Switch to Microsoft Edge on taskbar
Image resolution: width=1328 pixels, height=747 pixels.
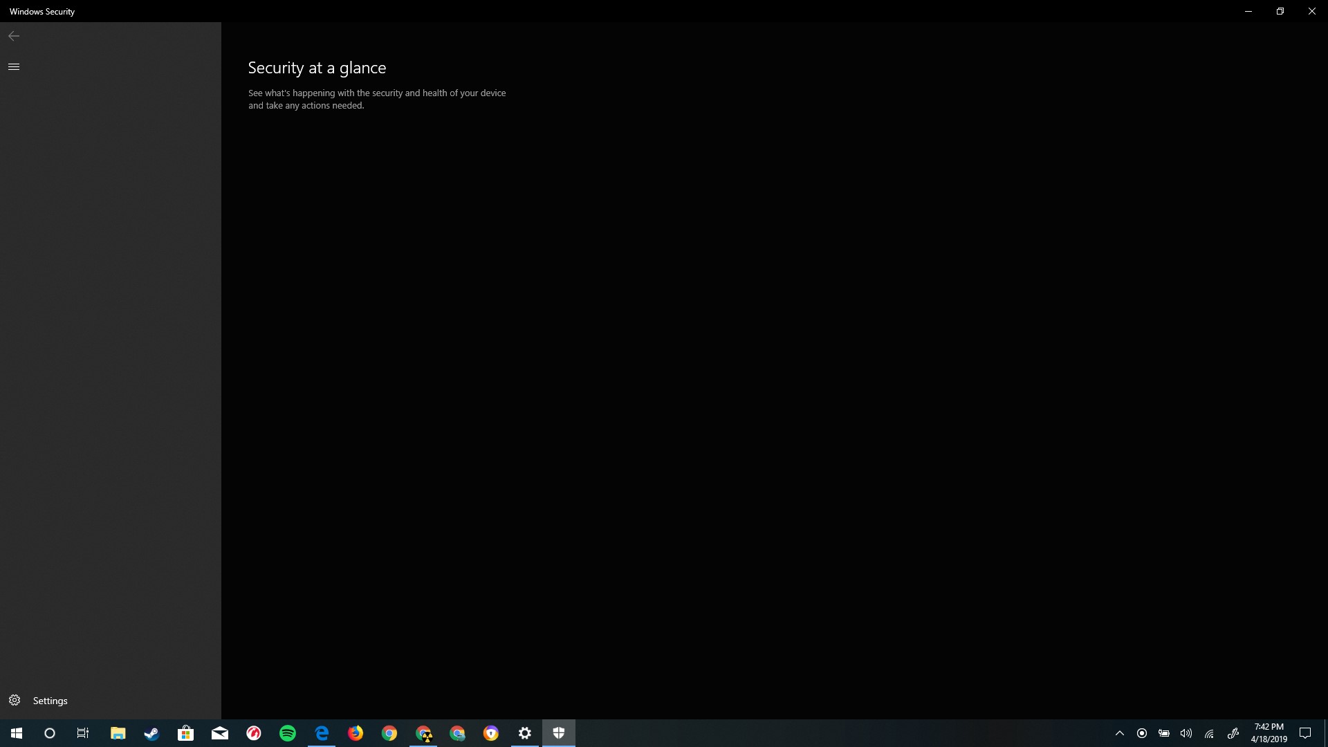pos(322,733)
